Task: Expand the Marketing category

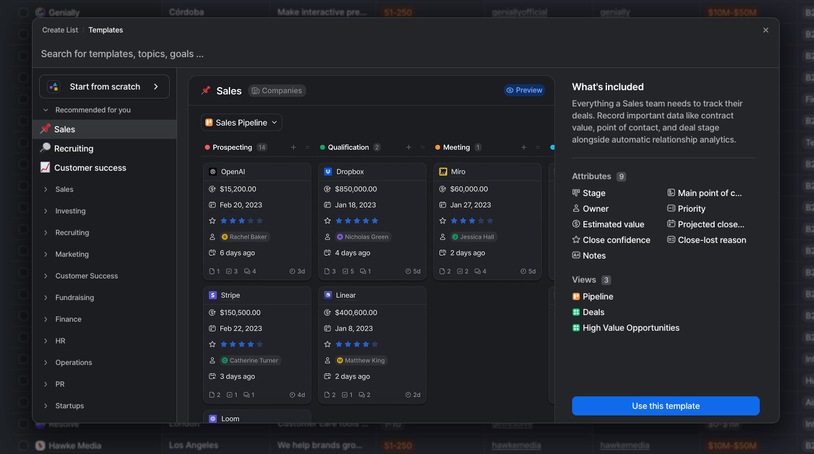Action: [x=46, y=254]
